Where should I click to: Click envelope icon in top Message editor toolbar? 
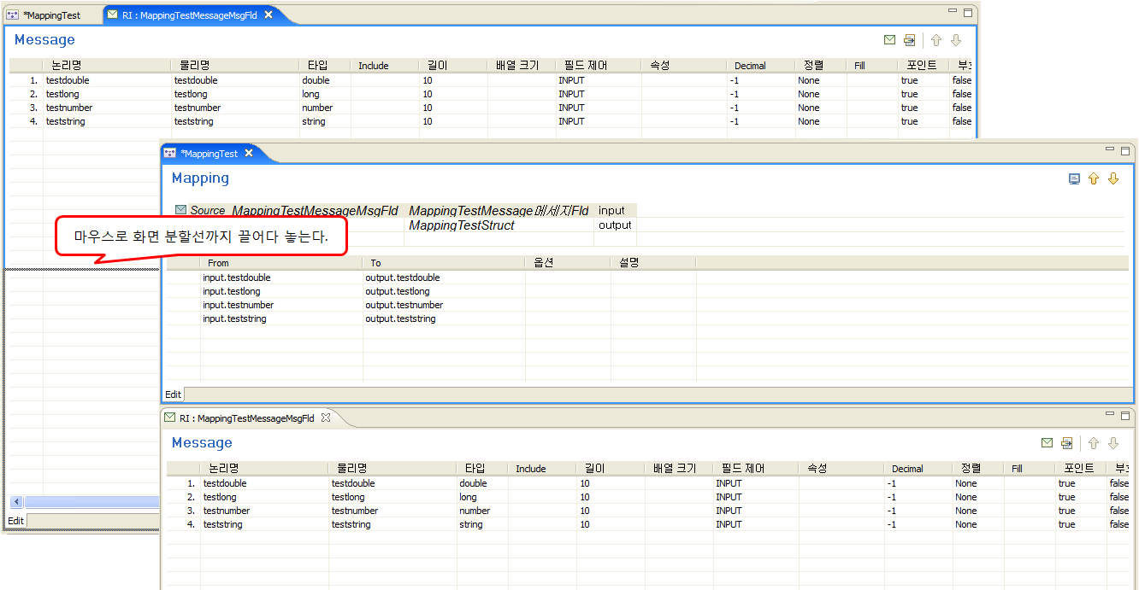[889, 40]
